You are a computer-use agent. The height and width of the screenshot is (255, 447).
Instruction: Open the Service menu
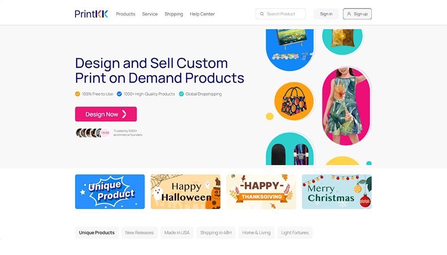[150, 14]
